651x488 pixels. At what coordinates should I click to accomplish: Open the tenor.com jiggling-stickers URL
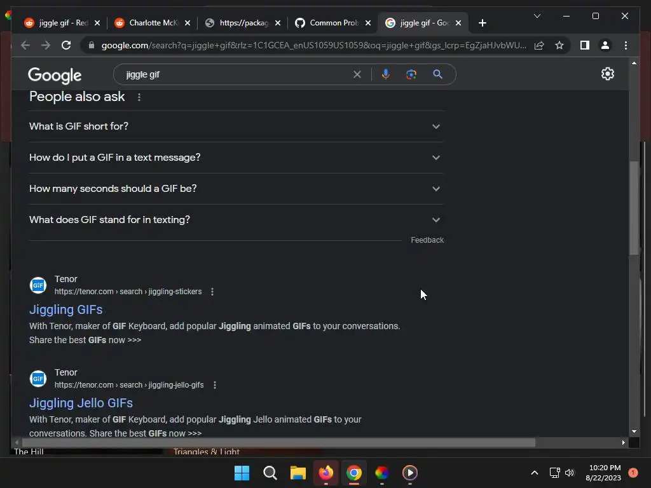(x=128, y=292)
